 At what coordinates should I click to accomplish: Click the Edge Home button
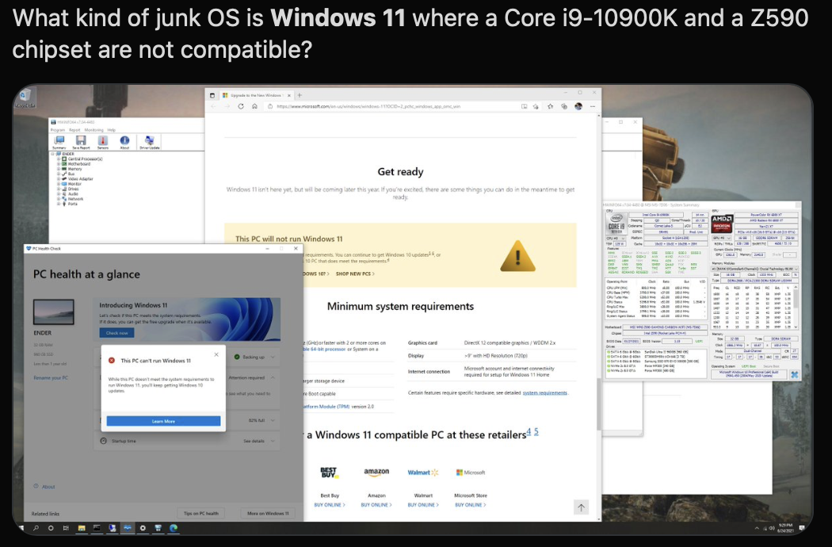254,106
